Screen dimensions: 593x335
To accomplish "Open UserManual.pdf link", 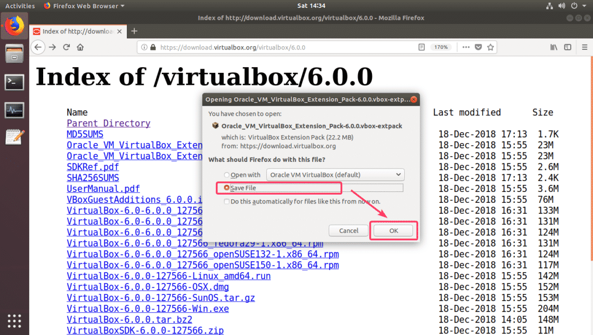I will (x=103, y=189).
